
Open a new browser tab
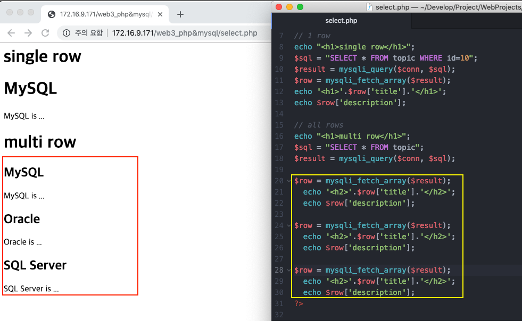coord(180,14)
